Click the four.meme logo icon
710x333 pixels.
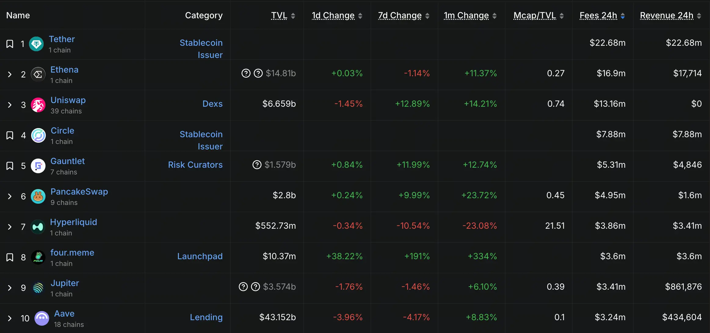click(38, 257)
